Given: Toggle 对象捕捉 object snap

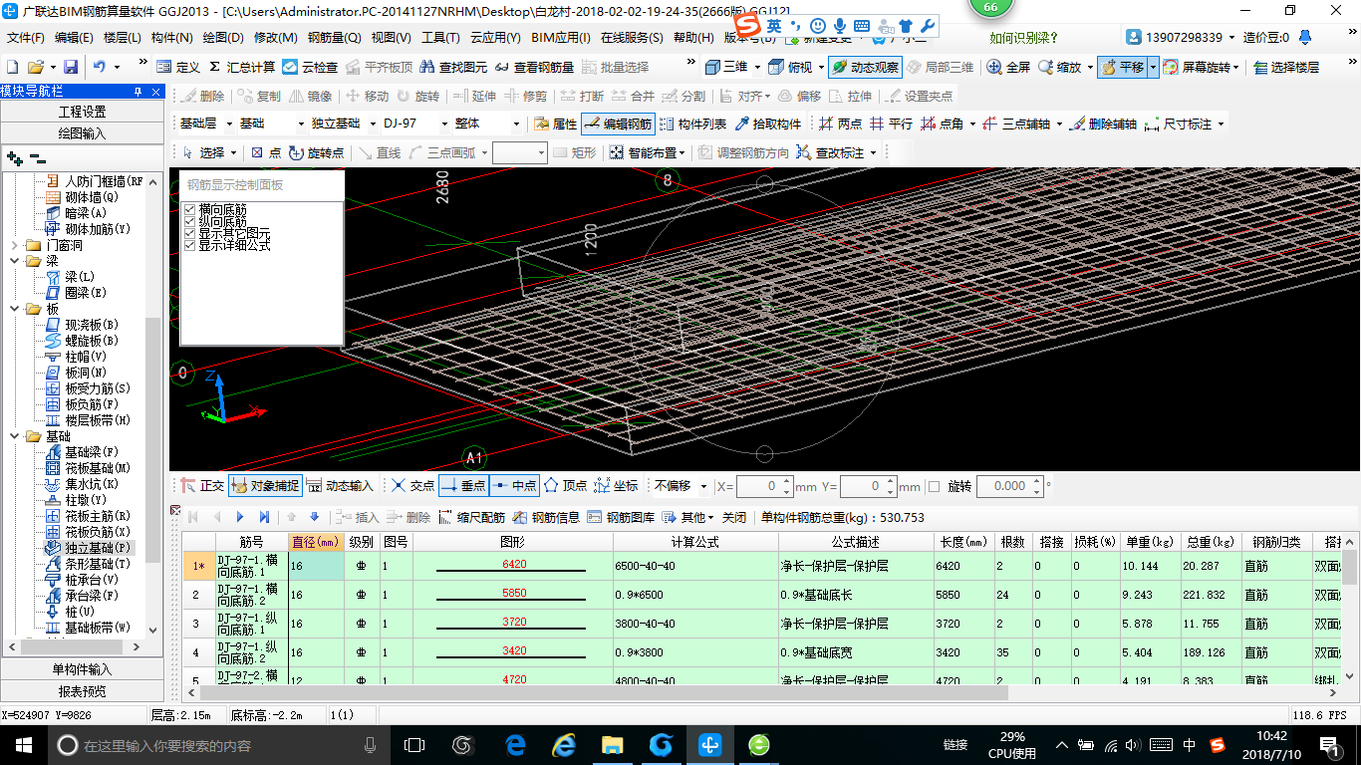Looking at the screenshot, I should click(x=265, y=486).
